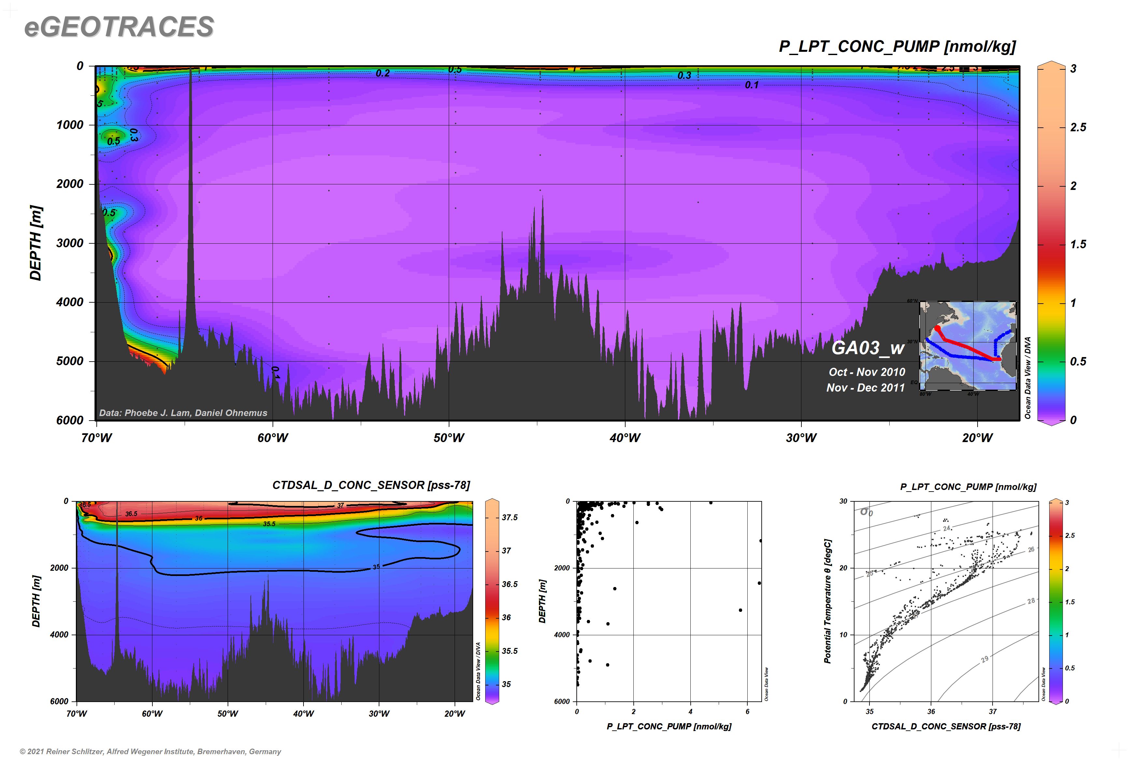Image resolution: width=1129 pixels, height=761 pixels.
Task: Click the 50°W tick label of main section
Action: [x=449, y=438]
